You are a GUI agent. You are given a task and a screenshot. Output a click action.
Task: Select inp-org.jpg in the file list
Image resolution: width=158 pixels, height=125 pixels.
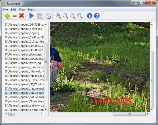click(24, 76)
